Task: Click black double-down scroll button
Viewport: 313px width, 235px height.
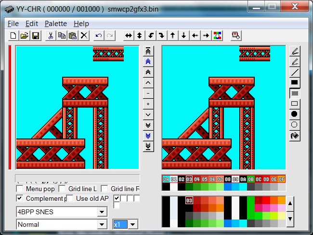Action: coord(148,125)
